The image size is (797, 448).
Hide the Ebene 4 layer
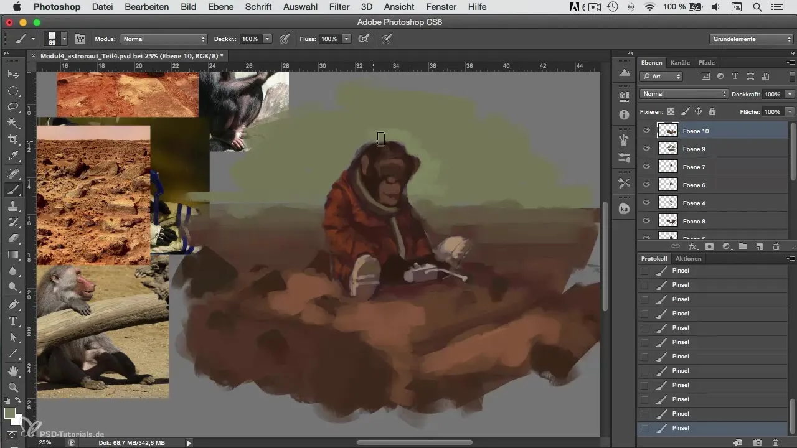click(x=646, y=203)
